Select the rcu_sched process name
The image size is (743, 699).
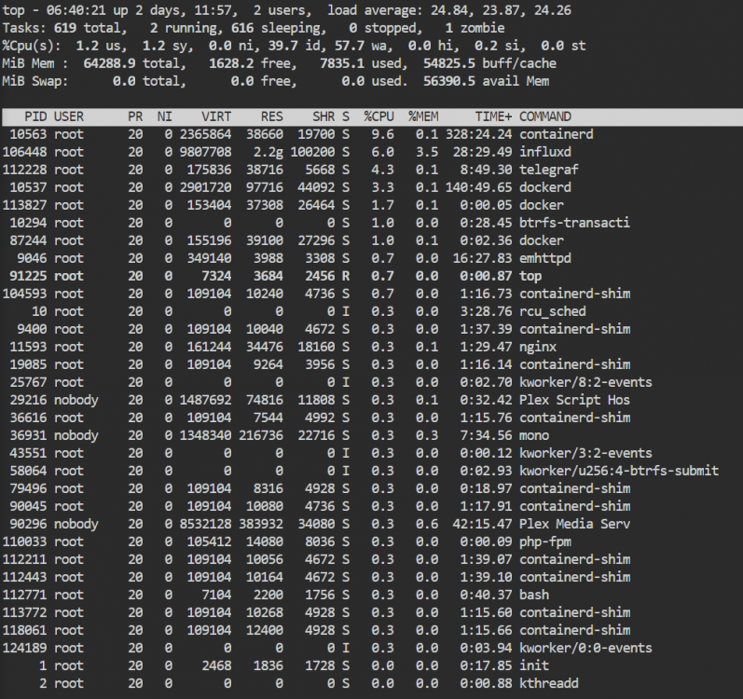553,311
